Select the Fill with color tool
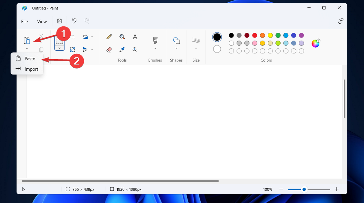 (122, 37)
